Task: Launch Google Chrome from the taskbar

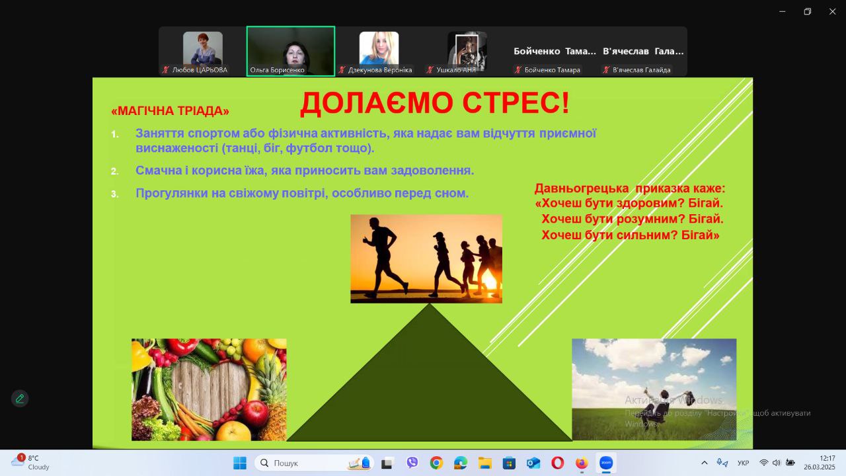Action: (x=436, y=463)
